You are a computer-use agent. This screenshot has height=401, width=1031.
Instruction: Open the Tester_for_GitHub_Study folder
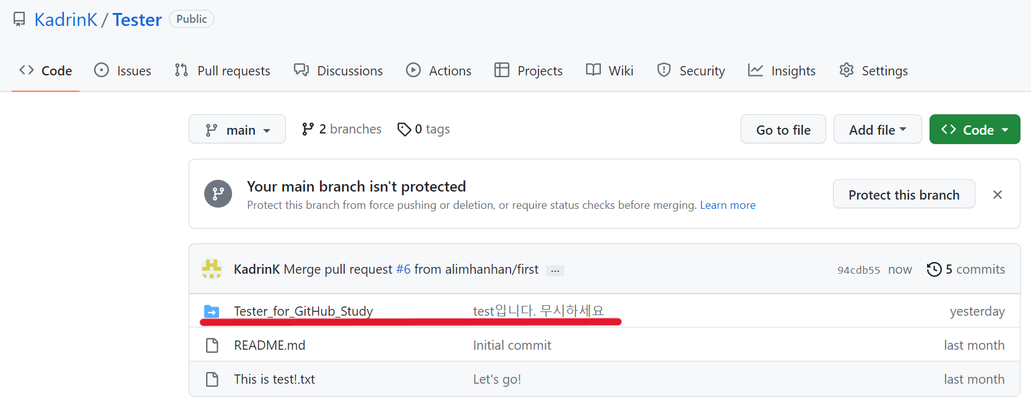coord(303,311)
